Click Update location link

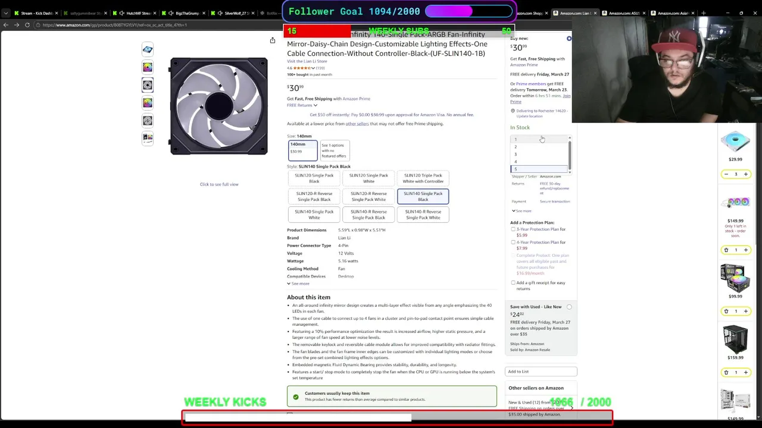pyautogui.click(x=529, y=117)
